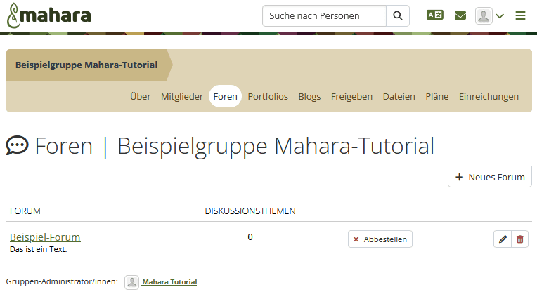Image resolution: width=537 pixels, height=299 pixels.
Task: Click the Neues Forum button
Action: point(490,177)
